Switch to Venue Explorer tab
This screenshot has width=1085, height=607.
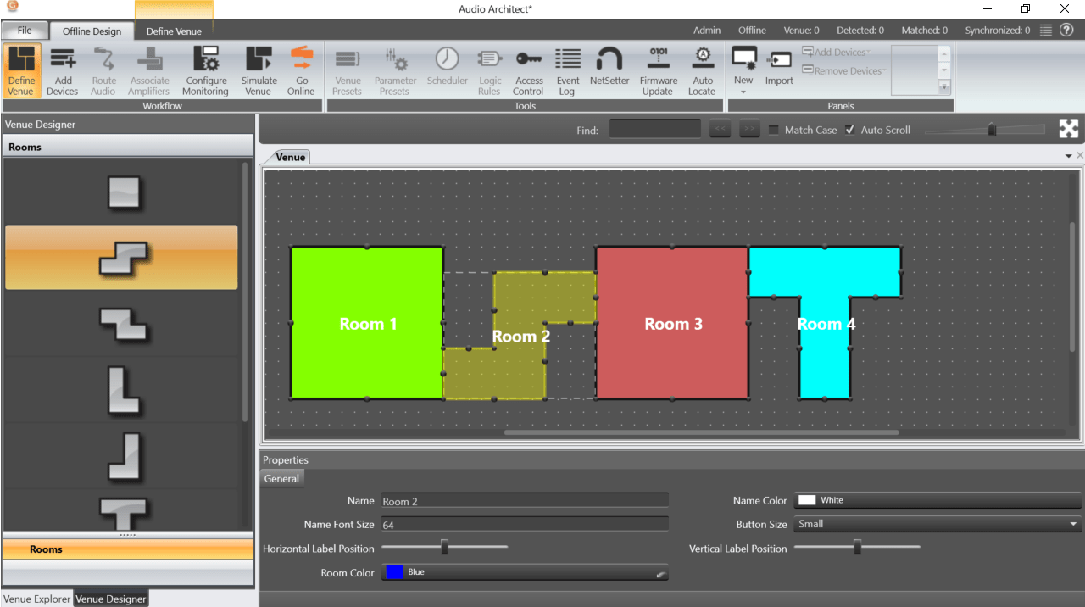click(x=37, y=599)
